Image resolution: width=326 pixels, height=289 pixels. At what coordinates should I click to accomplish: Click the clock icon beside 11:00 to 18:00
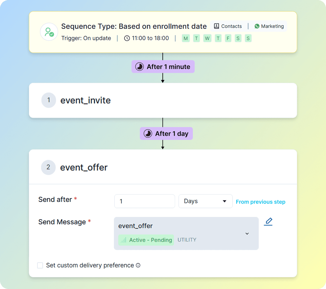pos(127,38)
